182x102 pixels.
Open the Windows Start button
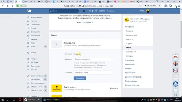pyautogui.click(x=3, y=100)
